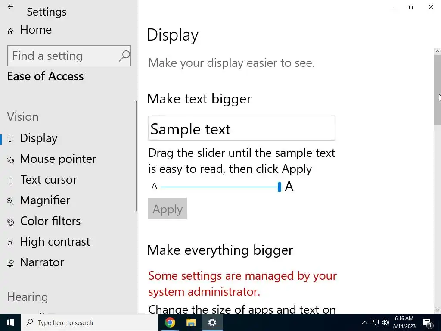The height and width of the screenshot is (331, 441).
Task: Open the Windows Start menu
Action: tap(10, 322)
